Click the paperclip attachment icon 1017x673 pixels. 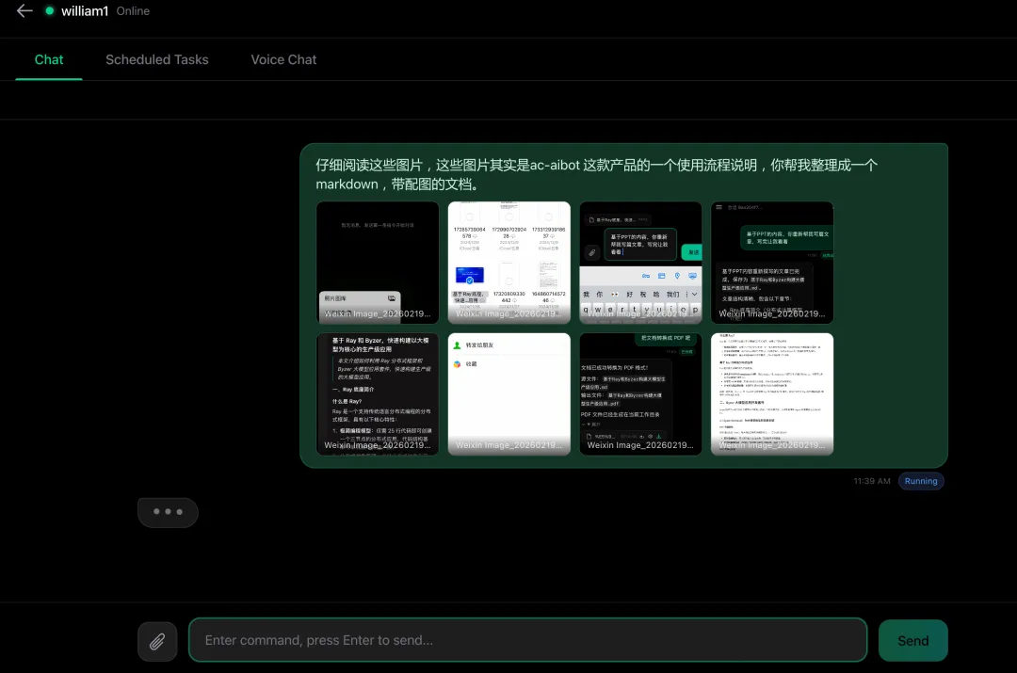[x=157, y=641]
